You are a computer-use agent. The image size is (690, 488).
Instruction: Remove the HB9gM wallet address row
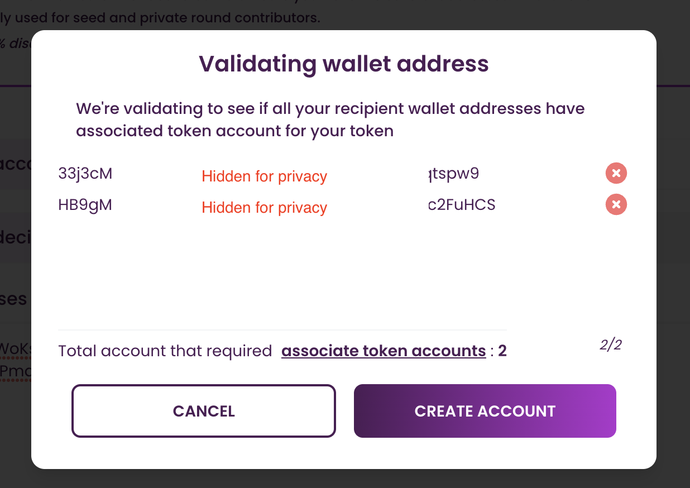coord(616,205)
